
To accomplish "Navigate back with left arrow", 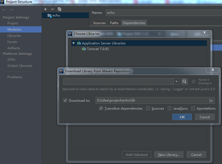I will (x=4, y=10).
